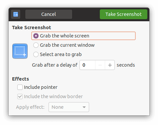Click the minus icon to decrease delay

100,65
